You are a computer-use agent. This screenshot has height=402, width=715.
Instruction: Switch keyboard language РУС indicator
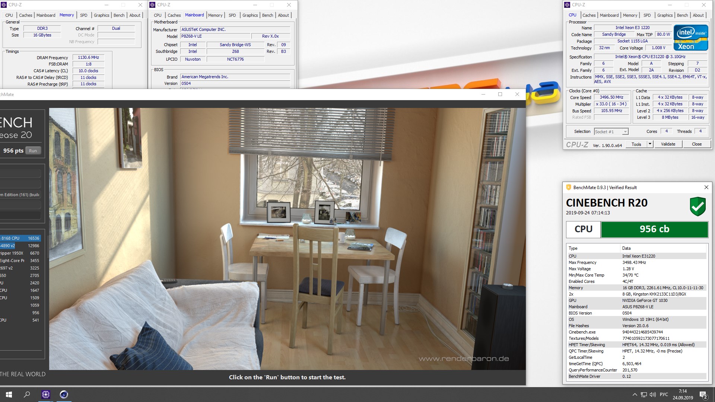coord(664,395)
